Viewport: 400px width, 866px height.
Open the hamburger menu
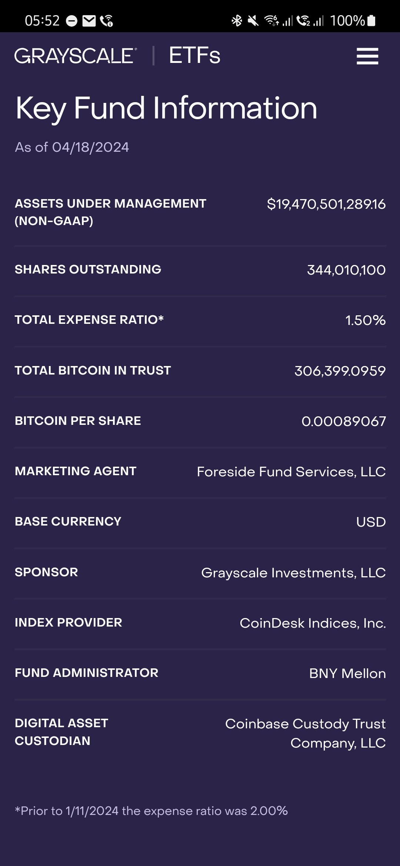click(367, 56)
